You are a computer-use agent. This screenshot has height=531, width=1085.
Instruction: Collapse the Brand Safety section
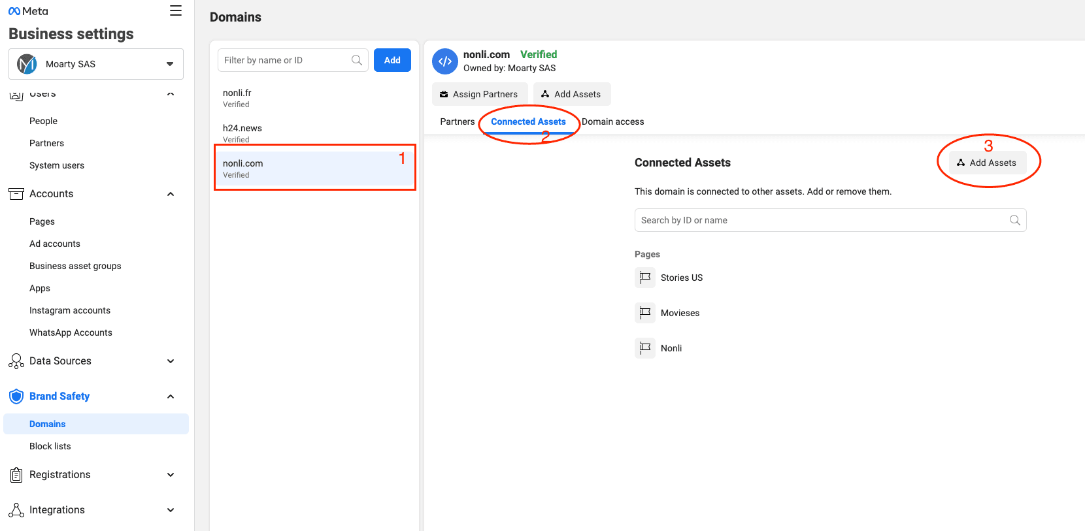point(171,396)
